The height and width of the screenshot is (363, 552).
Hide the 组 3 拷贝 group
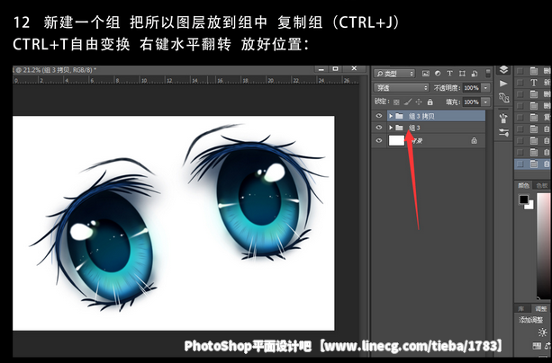click(x=379, y=116)
